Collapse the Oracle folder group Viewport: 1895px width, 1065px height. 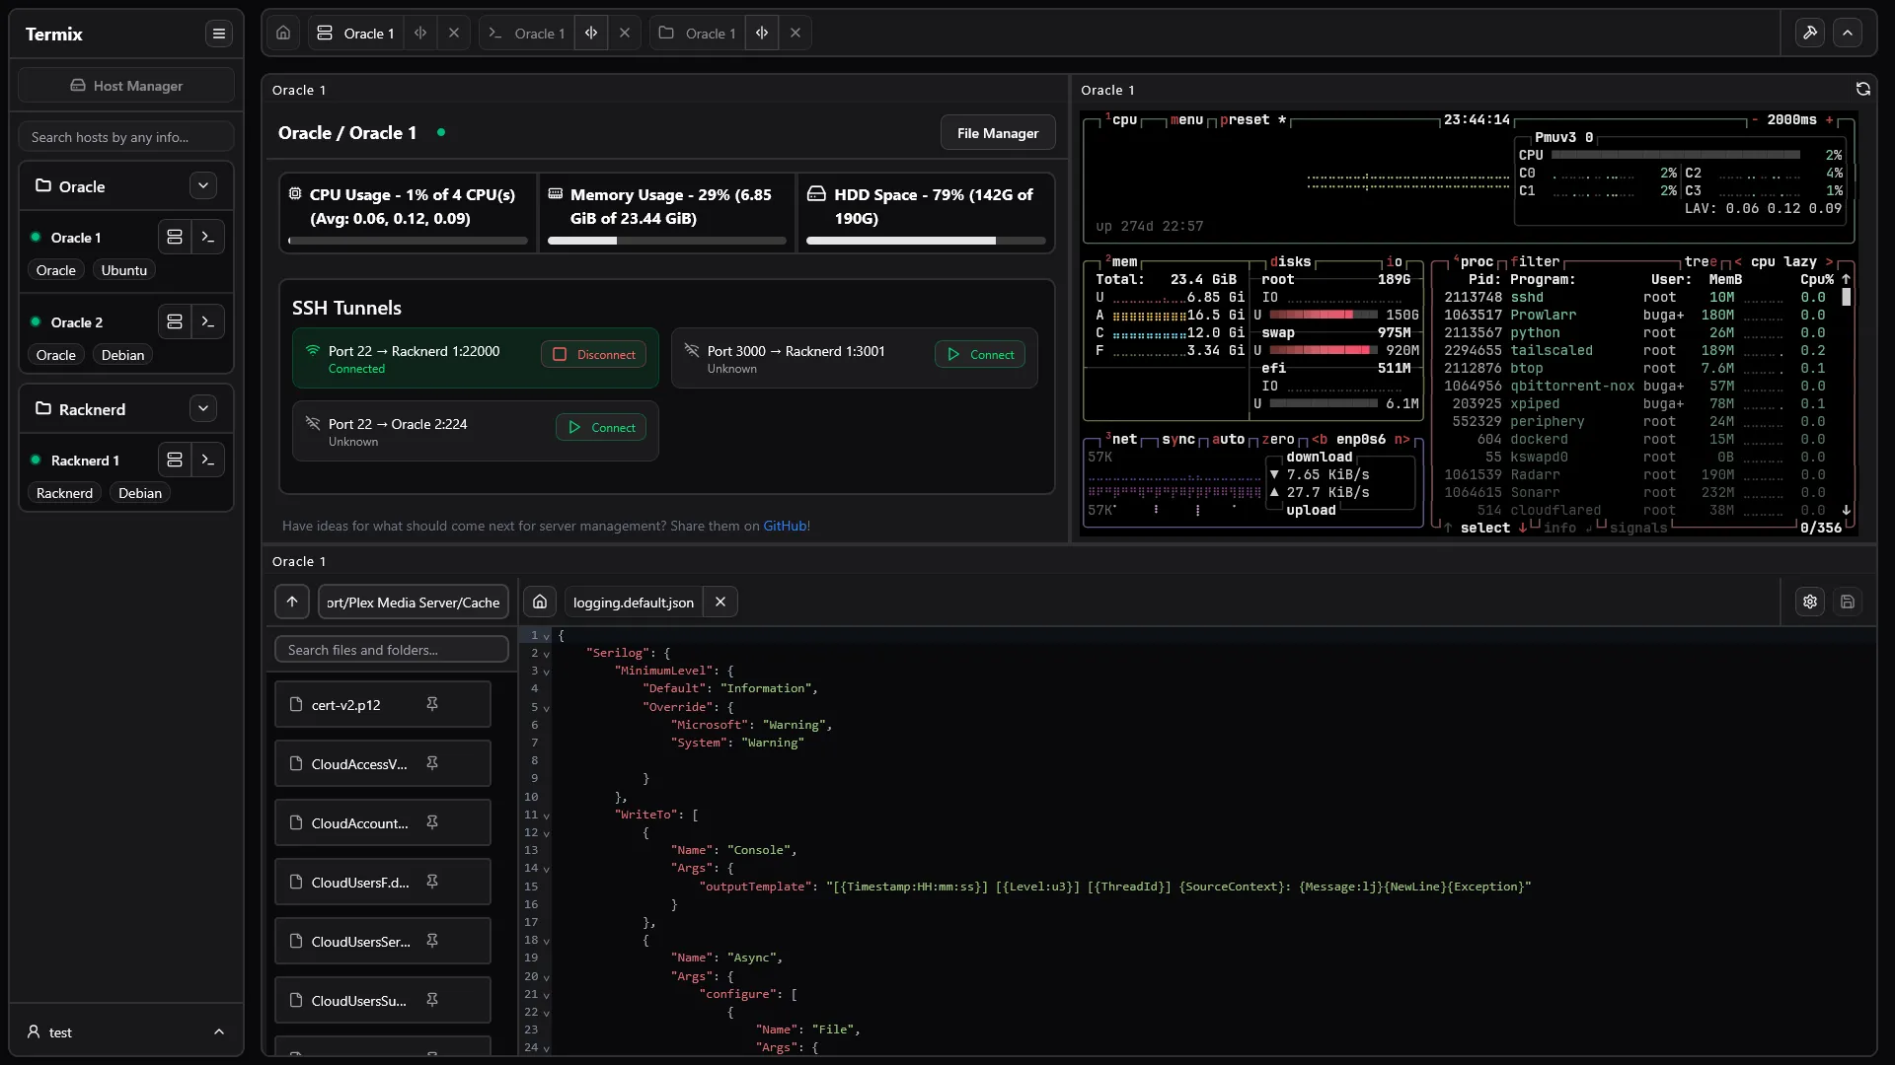pyautogui.click(x=203, y=185)
